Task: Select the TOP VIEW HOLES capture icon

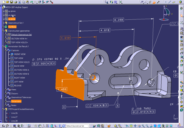Action: tap(12, 62)
